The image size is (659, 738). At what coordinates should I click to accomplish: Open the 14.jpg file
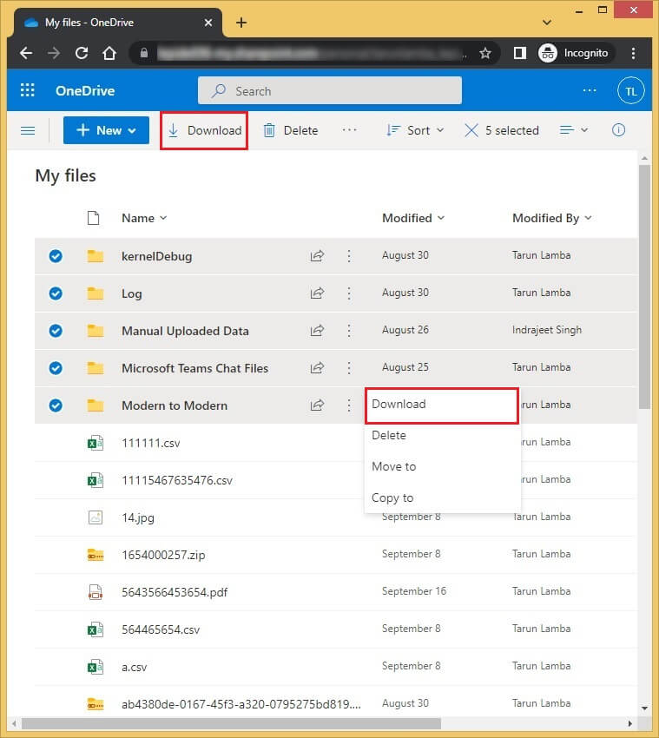click(x=137, y=517)
